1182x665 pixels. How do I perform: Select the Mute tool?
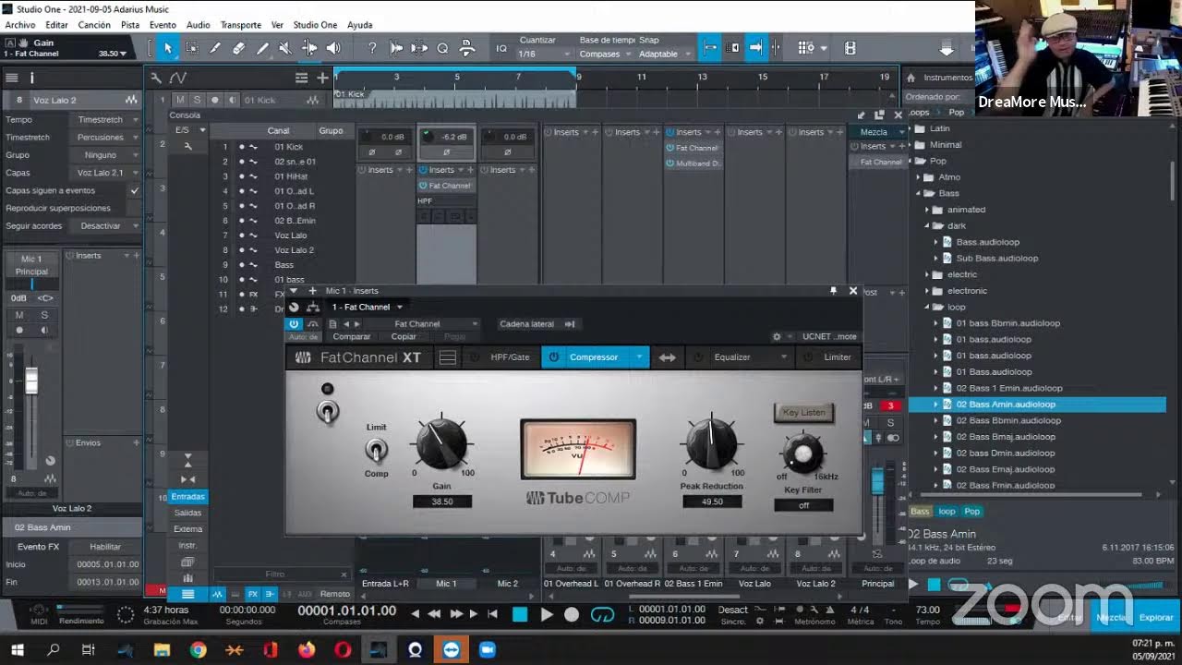point(285,48)
